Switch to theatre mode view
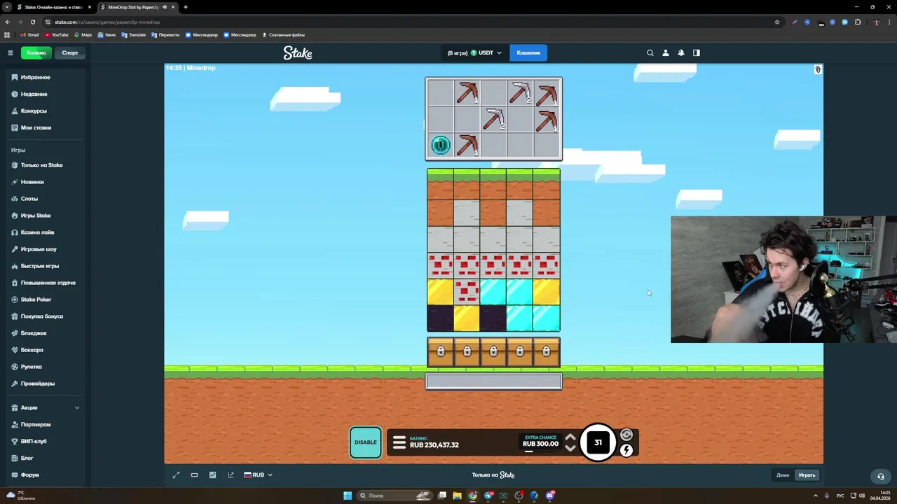 (194, 475)
